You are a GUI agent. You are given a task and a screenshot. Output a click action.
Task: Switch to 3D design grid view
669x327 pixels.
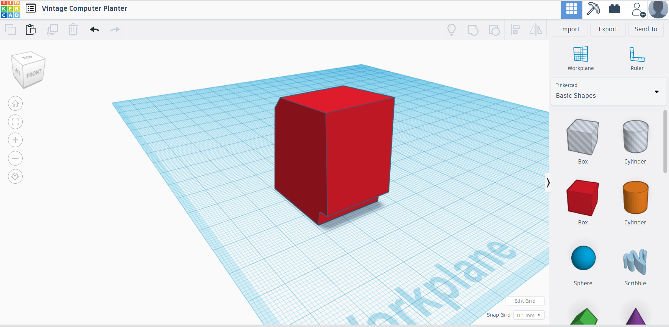(x=571, y=9)
